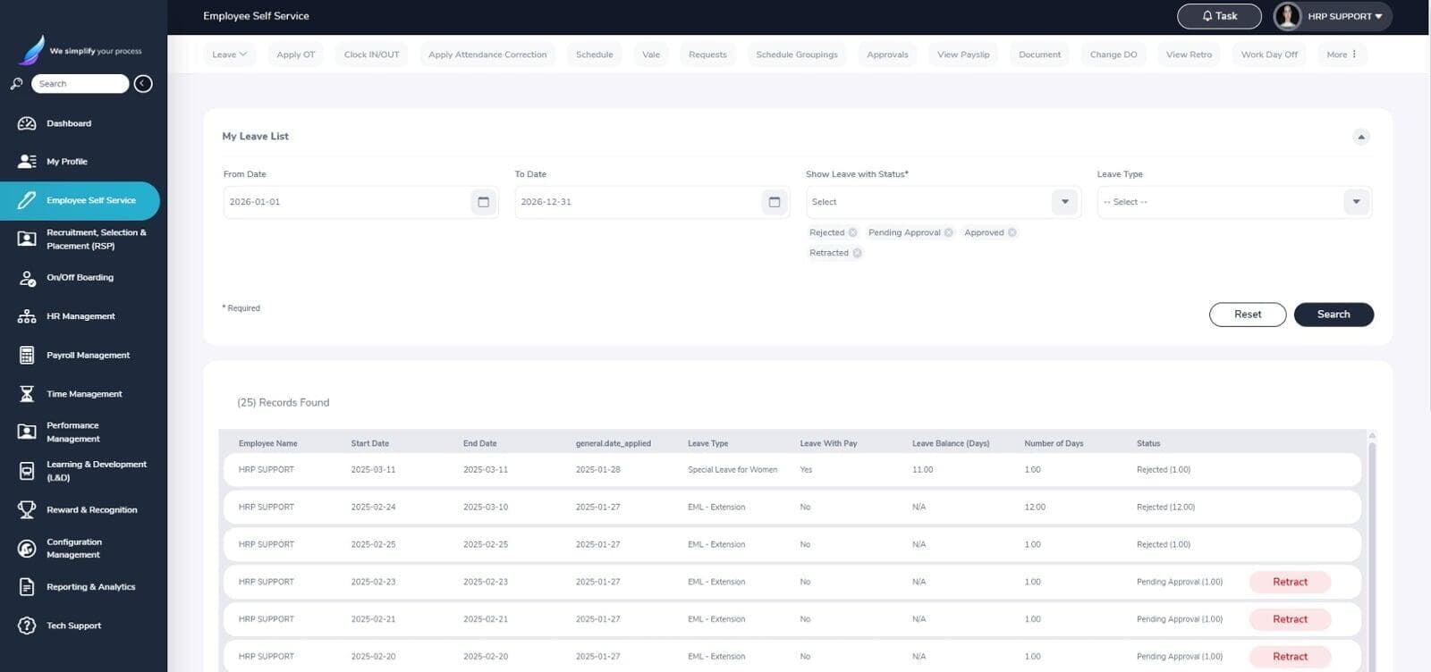1431x672 pixels.
Task: Click the Payroll Management calculator icon
Action: click(x=27, y=355)
